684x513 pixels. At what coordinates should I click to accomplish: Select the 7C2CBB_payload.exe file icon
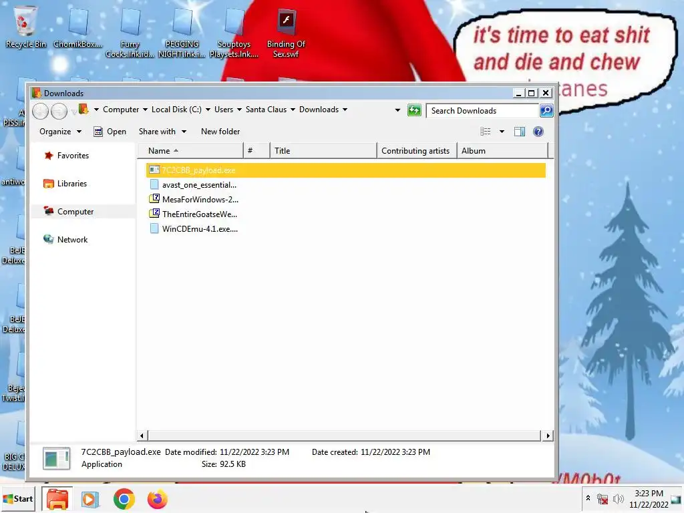[154, 170]
